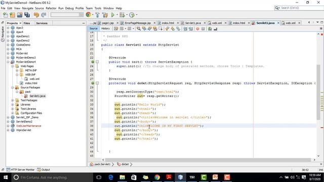This screenshot has height=182, width=324.
Task: Click the Uncomment icon in the editor toolbar
Action: [215, 29]
